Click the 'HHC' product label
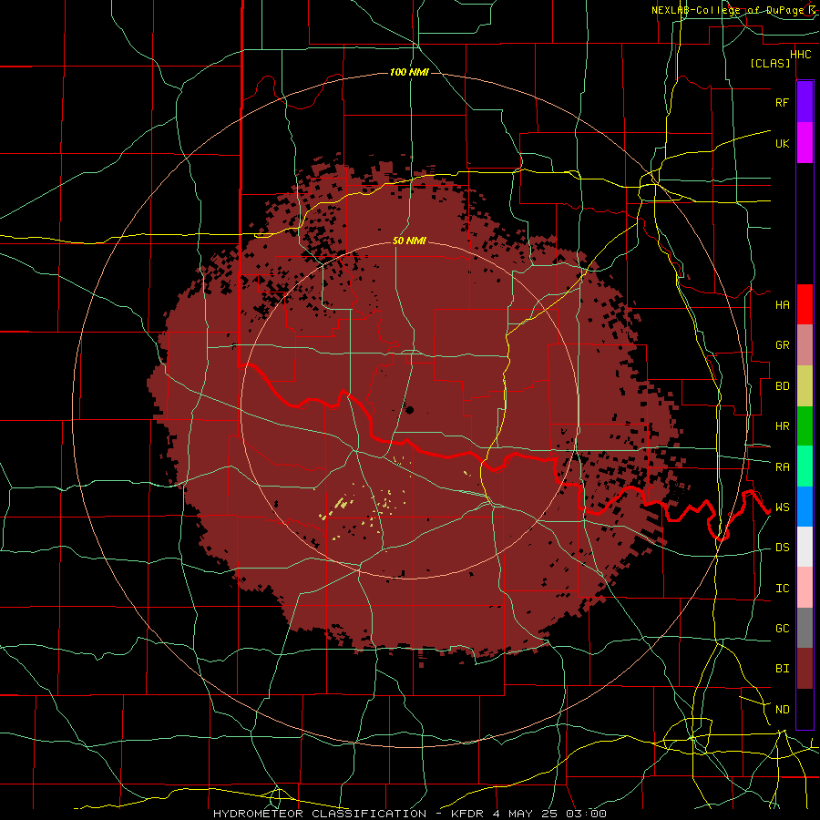 [x=800, y=55]
